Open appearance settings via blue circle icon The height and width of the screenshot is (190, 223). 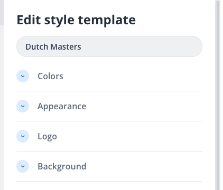click(23, 106)
